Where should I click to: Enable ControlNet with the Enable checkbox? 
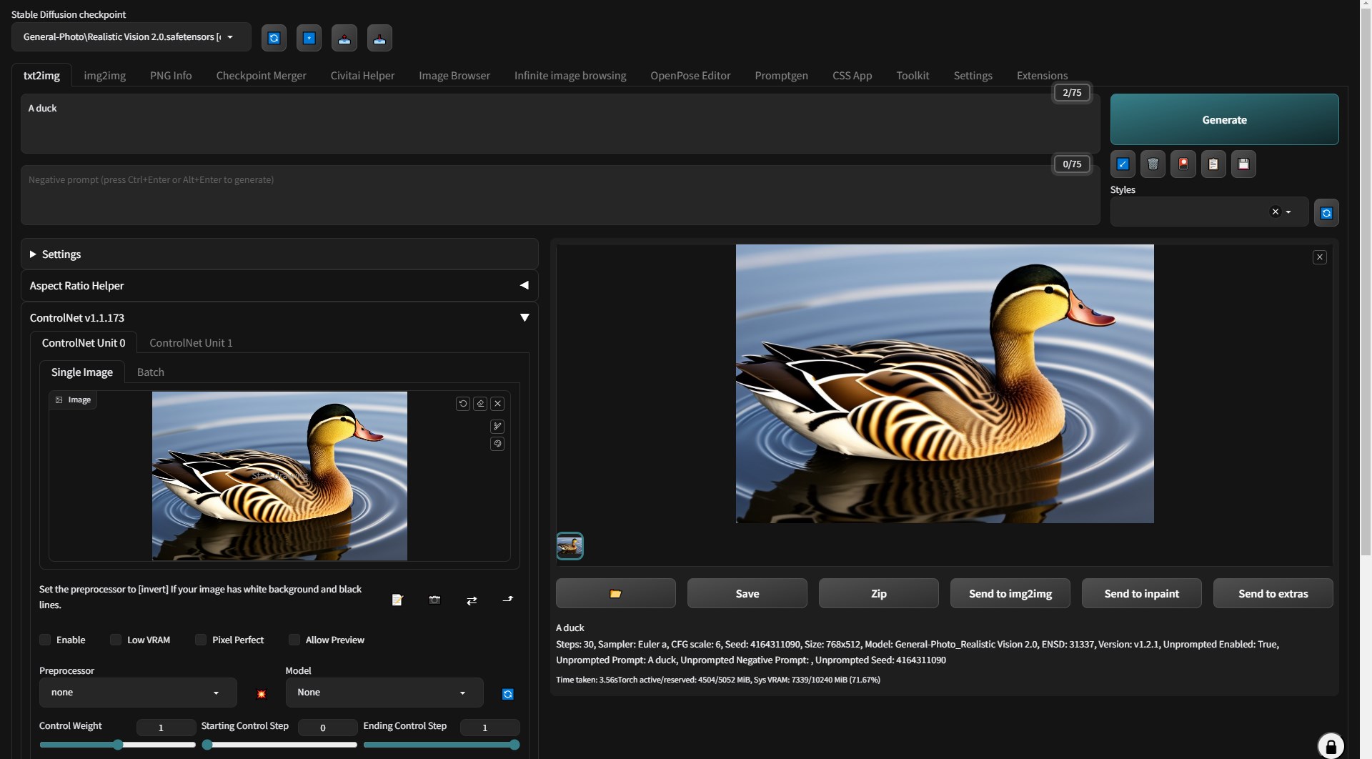tap(46, 640)
